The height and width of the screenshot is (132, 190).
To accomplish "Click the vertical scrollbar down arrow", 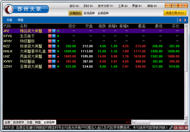I will (186, 117).
